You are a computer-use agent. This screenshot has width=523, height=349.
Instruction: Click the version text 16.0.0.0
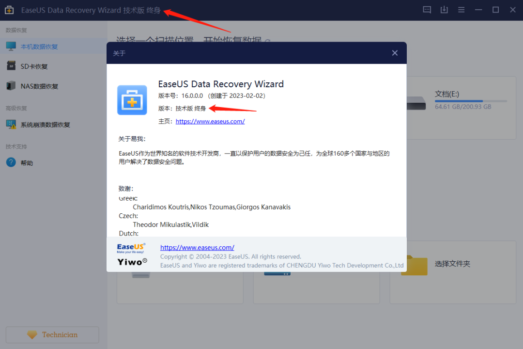192,96
